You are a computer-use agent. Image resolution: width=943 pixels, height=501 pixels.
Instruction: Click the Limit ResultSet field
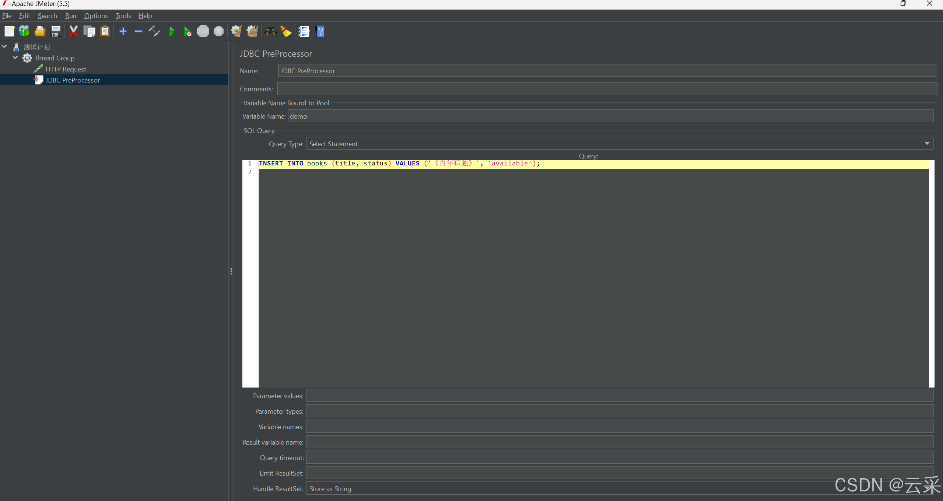coord(620,473)
